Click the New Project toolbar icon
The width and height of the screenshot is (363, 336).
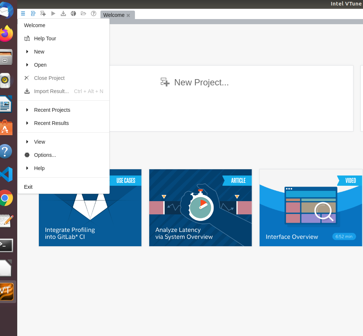point(43,14)
